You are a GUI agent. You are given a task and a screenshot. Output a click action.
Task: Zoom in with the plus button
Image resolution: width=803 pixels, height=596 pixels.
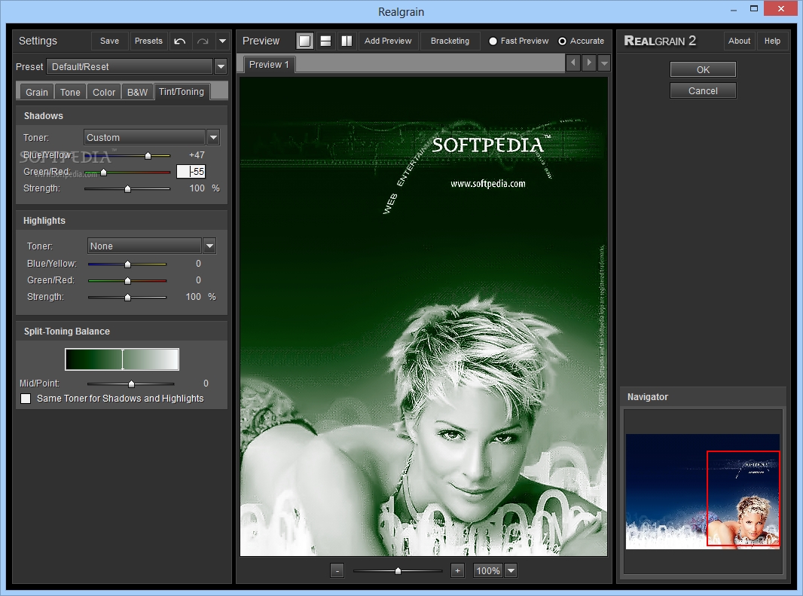457,570
